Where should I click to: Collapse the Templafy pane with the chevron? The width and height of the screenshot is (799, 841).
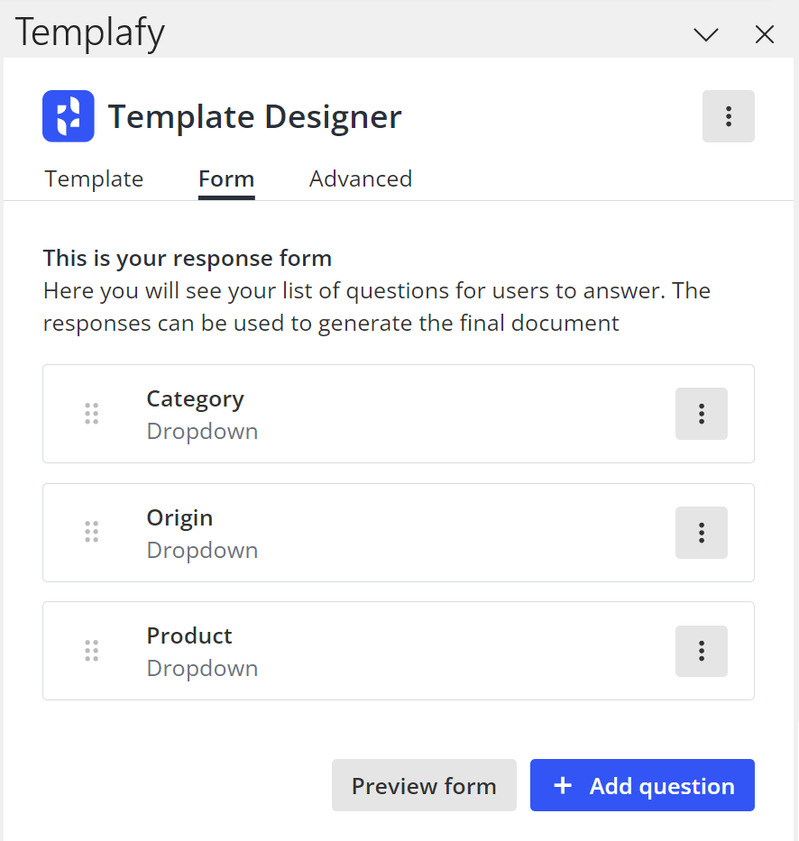coord(705,35)
